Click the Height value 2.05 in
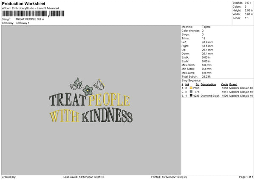 coord(249,10)
